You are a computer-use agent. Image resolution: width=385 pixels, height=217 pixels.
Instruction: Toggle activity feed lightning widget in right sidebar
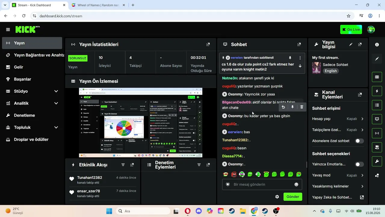pyautogui.click(x=377, y=91)
